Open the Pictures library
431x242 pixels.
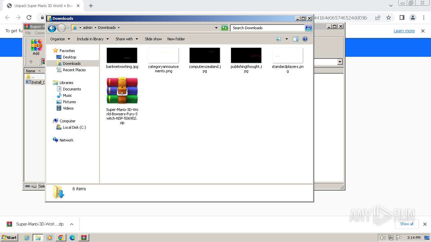point(69,102)
